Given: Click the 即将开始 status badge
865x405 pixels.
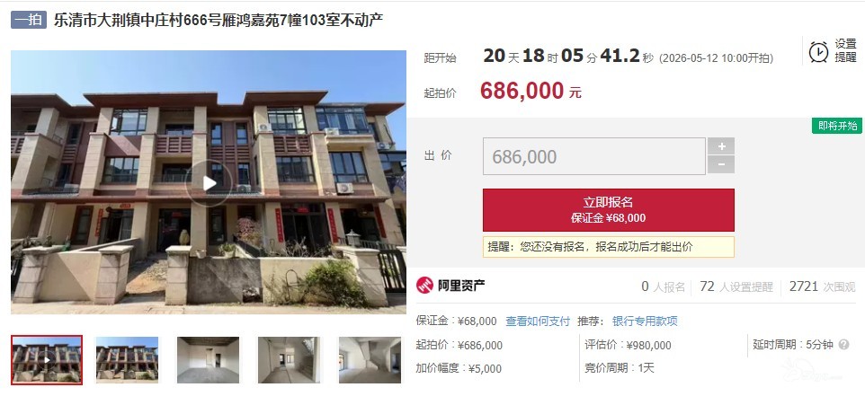Looking at the screenshot, I should pyautogui.click(x=837, y=126).
